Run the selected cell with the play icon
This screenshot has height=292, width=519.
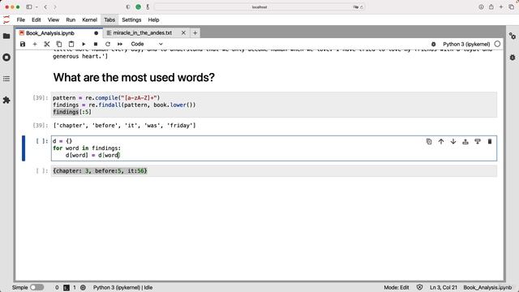[x=84, y=44]
